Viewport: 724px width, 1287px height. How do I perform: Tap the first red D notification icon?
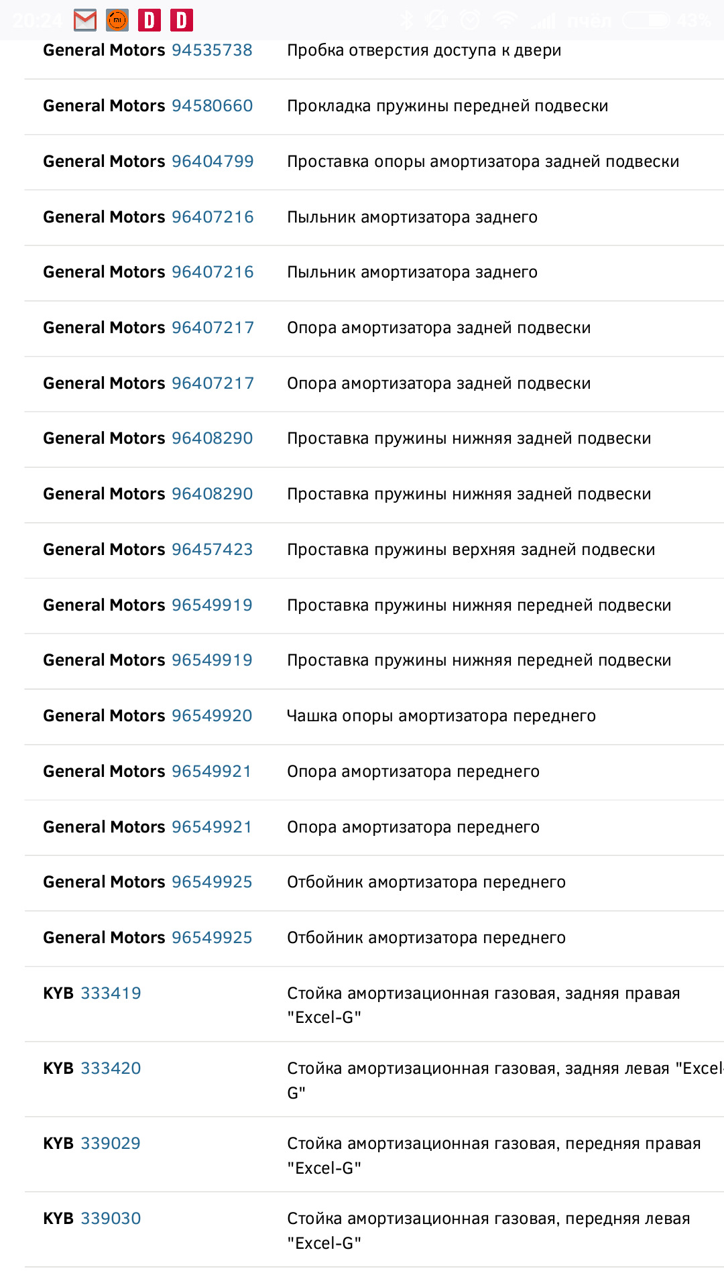click(x=149, y=21)
